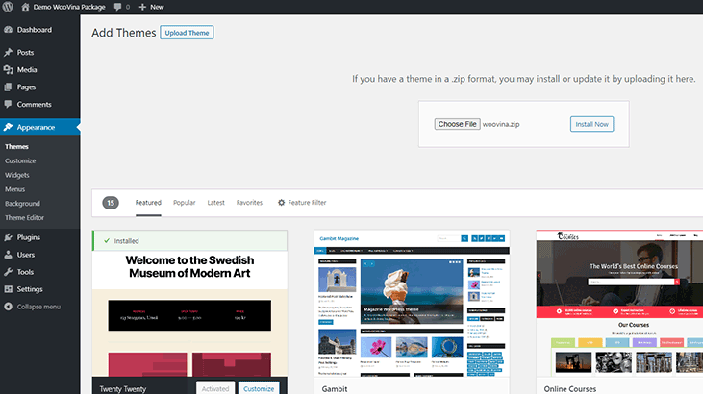This screenshot has width=703, height=394.
Task: Click the Online Courses theme name
Action: point(570,388)
